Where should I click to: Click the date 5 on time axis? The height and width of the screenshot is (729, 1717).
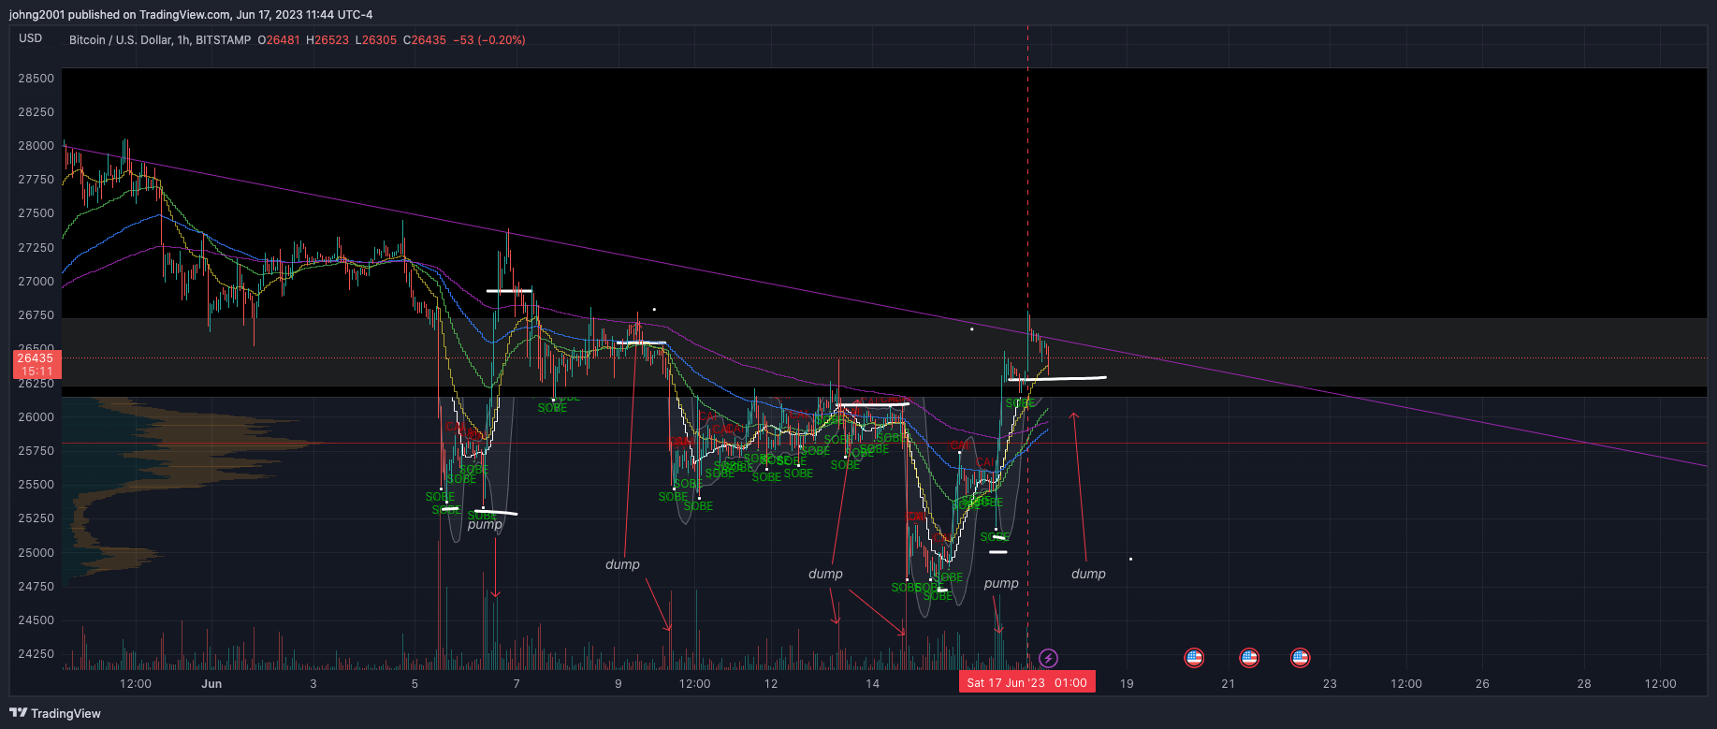(415, 684)
